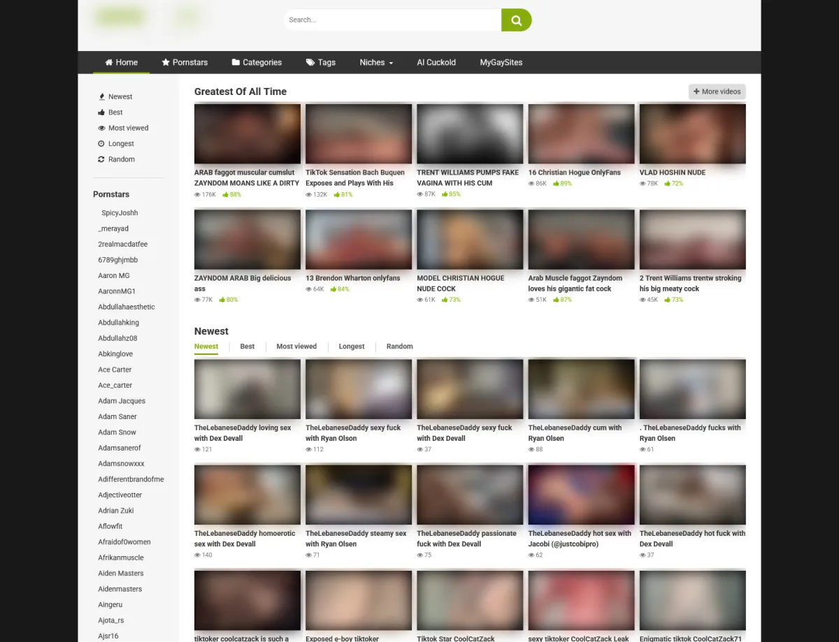Click the clock icon beside sidebar Longest
This screenshot has height=642, width=839.
(101, 144)
